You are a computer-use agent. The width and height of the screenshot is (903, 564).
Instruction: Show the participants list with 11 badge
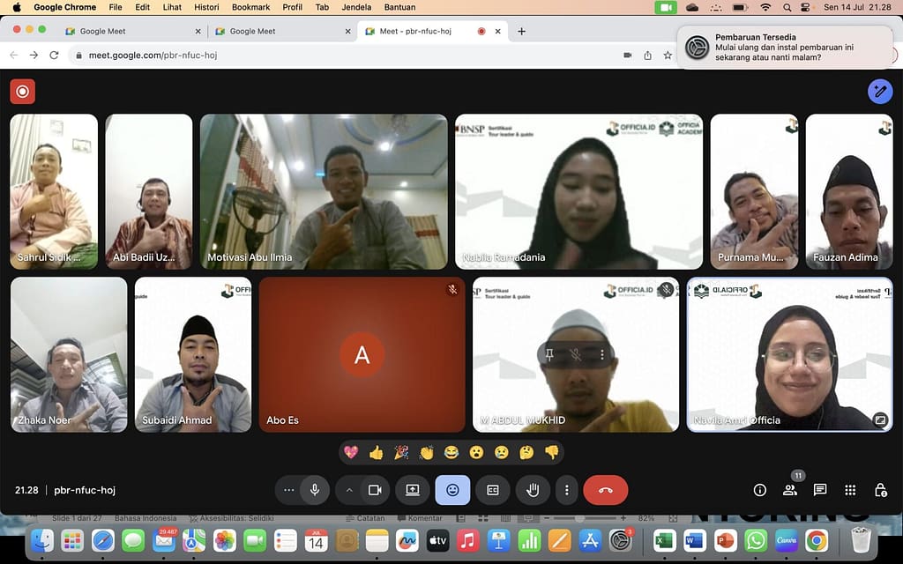pos(790,490)
